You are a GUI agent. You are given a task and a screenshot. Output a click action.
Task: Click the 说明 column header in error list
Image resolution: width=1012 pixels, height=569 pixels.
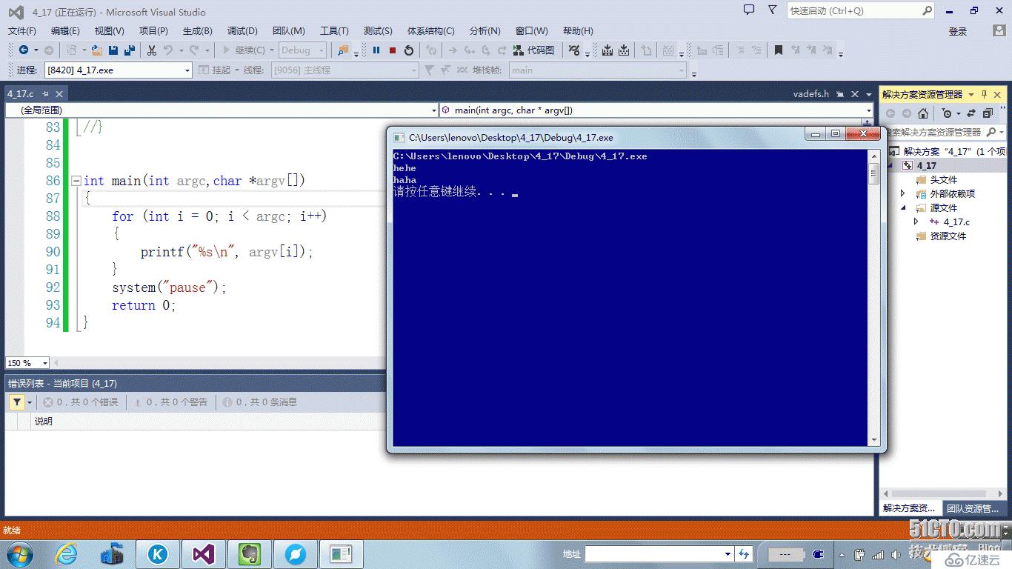click(x=44, y=421)
